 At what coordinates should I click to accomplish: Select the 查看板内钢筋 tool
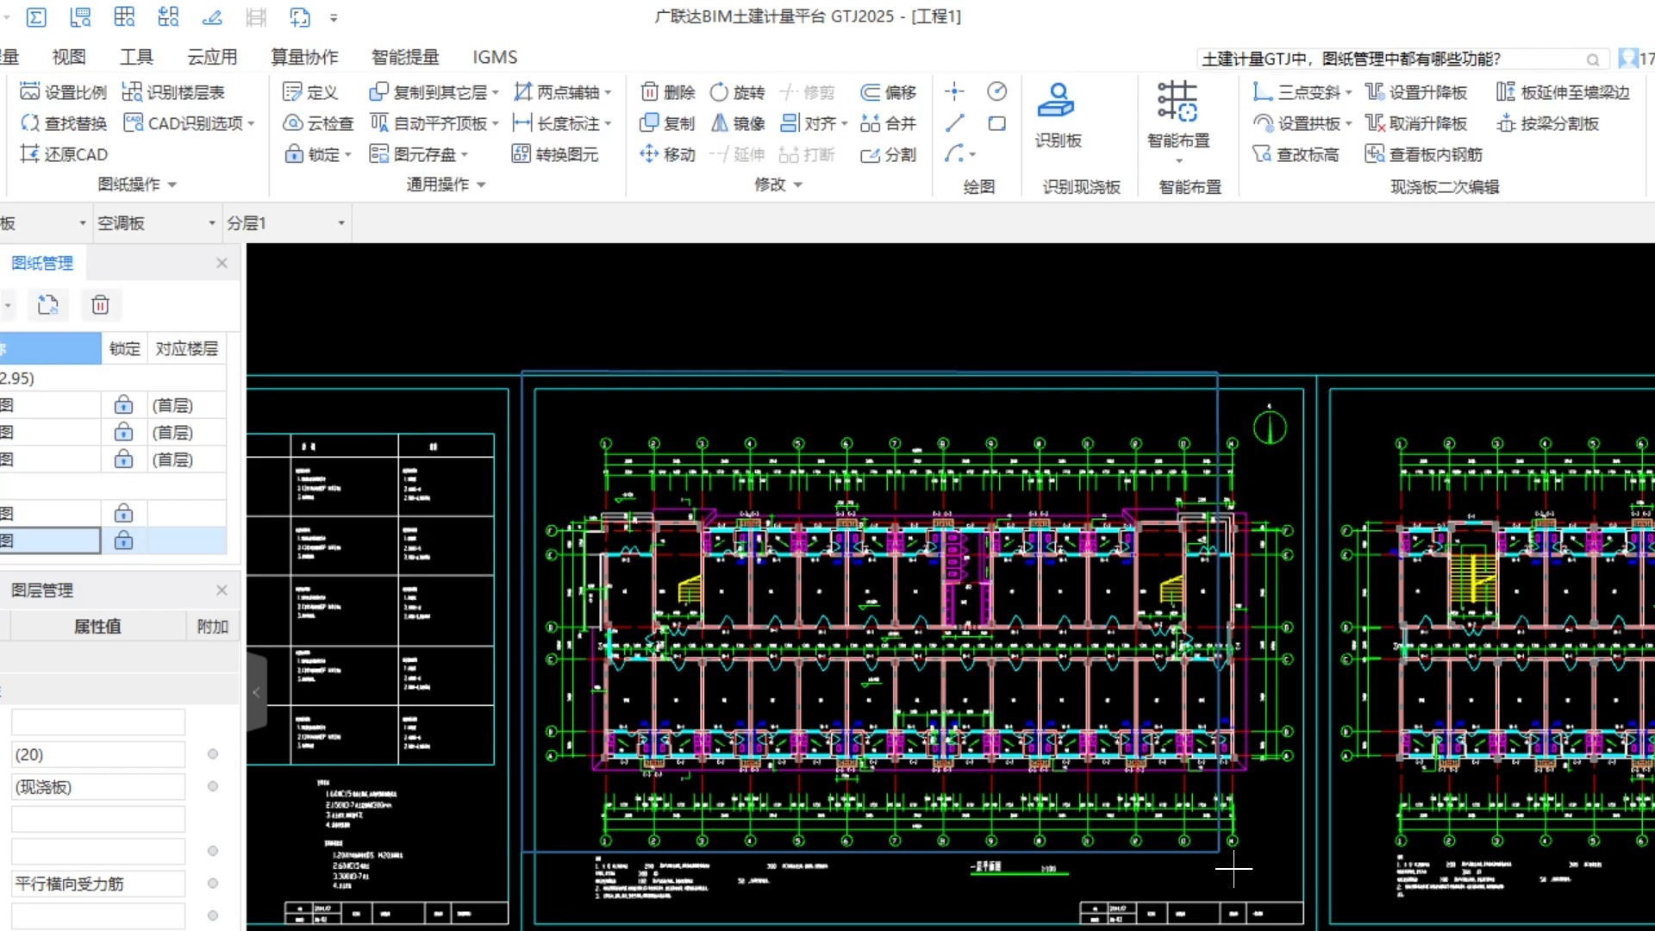pyautogui.click(x=1424, y=153)
